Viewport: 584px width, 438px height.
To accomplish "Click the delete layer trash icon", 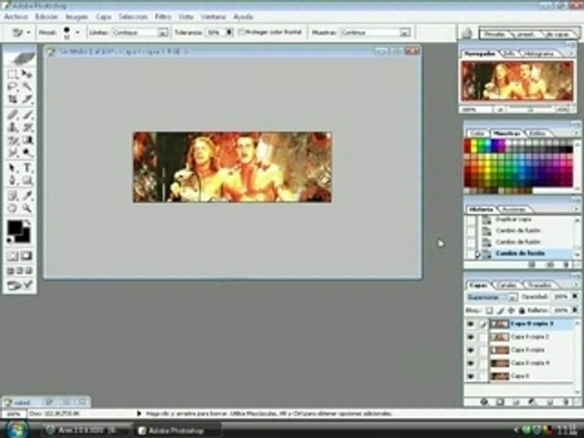I will [566, 402].
